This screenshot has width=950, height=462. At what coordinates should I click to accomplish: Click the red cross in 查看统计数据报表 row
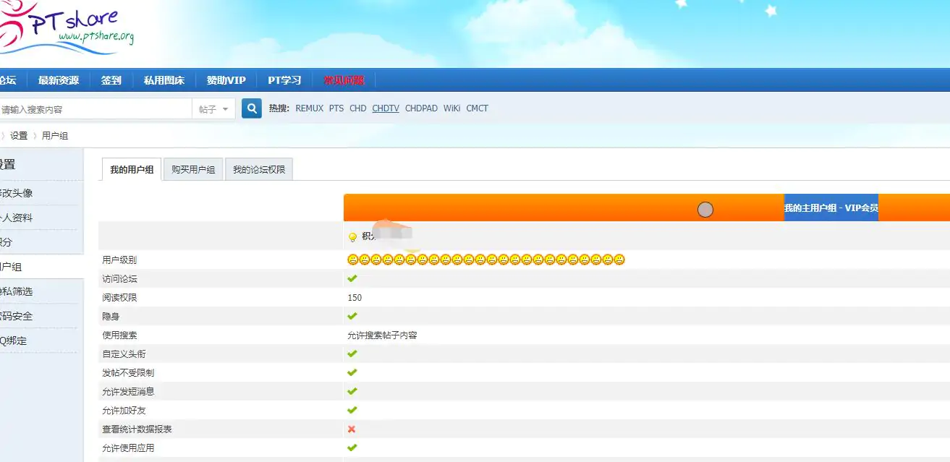tap(352, 429)
